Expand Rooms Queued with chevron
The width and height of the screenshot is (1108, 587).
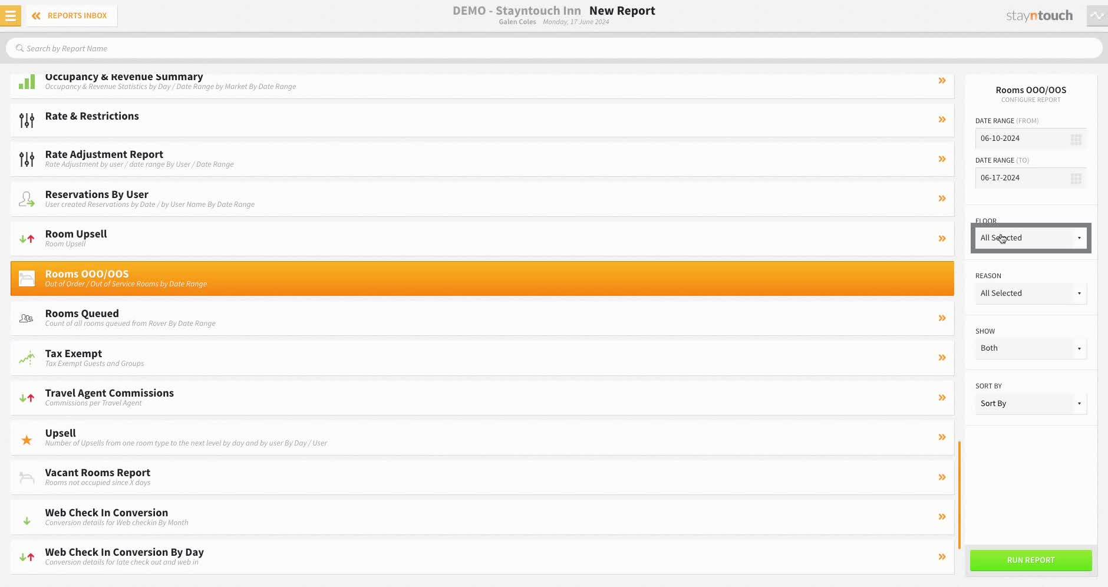tap(942, 318)
